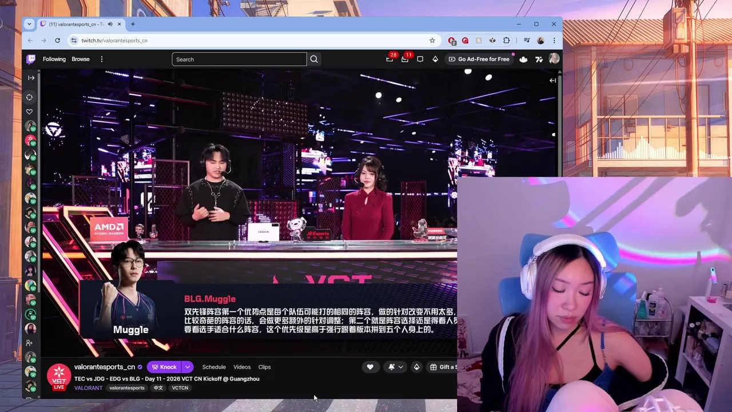Click the red circular recorder extension icon
The image size is (732, 412).
[465, 41]
